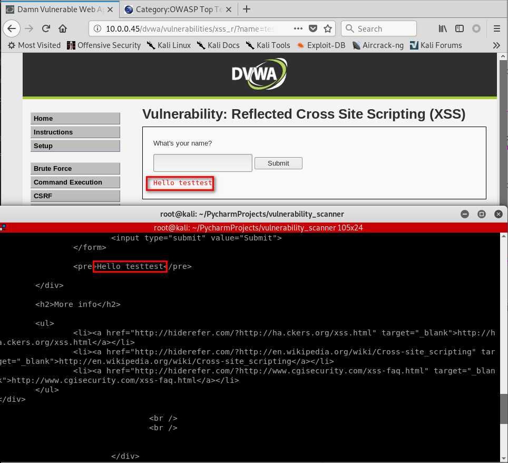Open the Kali Forums bookmark
This screenshot has height=463, width=508.
(436, 45)
